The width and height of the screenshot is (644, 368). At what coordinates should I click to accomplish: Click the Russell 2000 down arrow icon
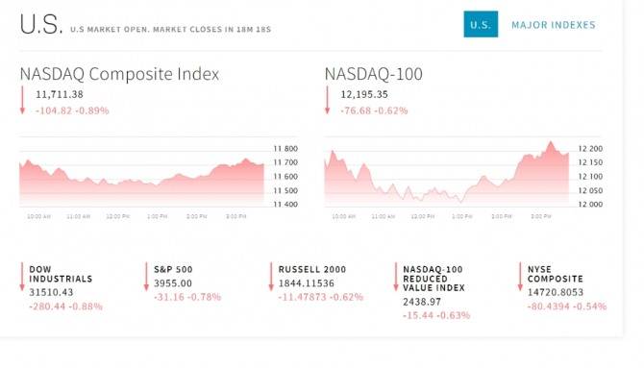tap(271, 278)
